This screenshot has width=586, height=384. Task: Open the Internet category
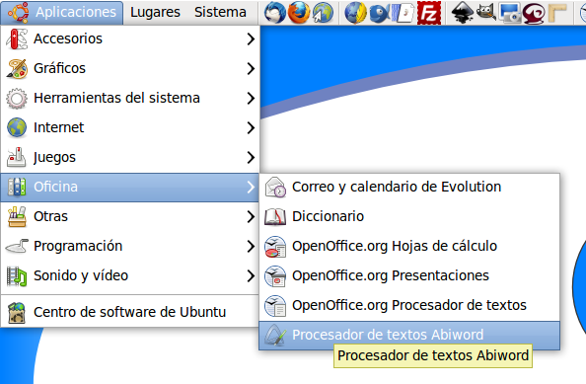click(129, 127)
